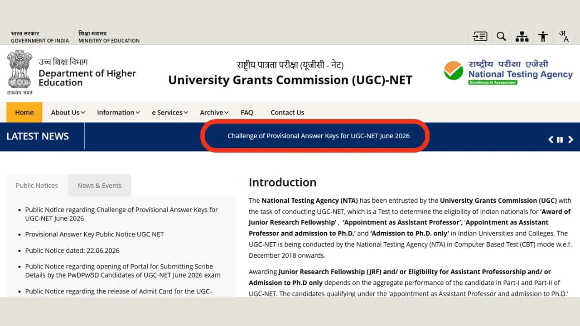Viewport: 580px width, 326px height.
Task: Expand the e Services dropdown menu
Action: (170, 112)
